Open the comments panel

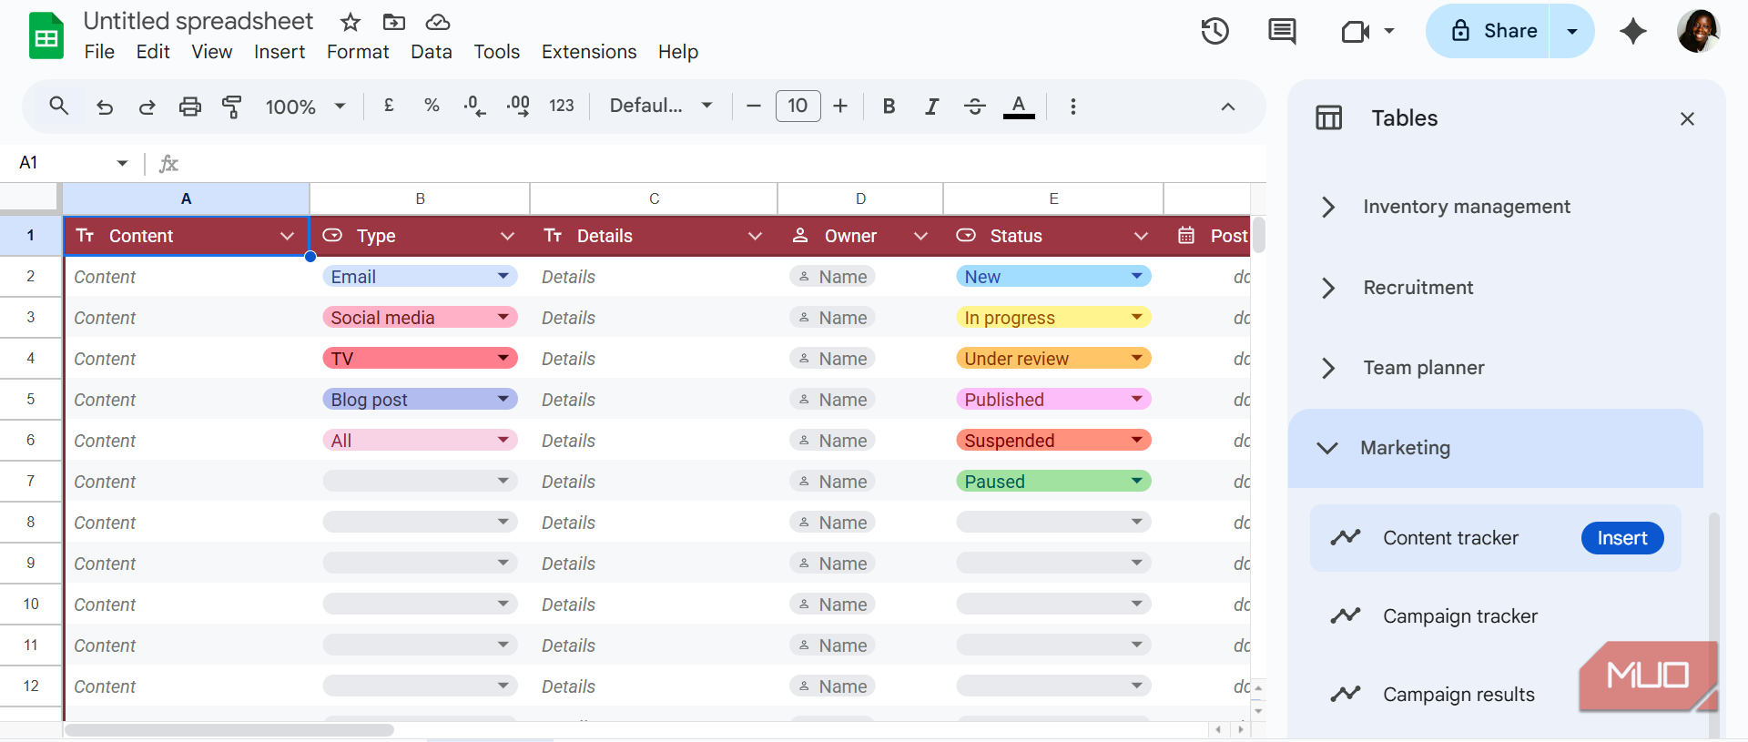(1282, 31)
